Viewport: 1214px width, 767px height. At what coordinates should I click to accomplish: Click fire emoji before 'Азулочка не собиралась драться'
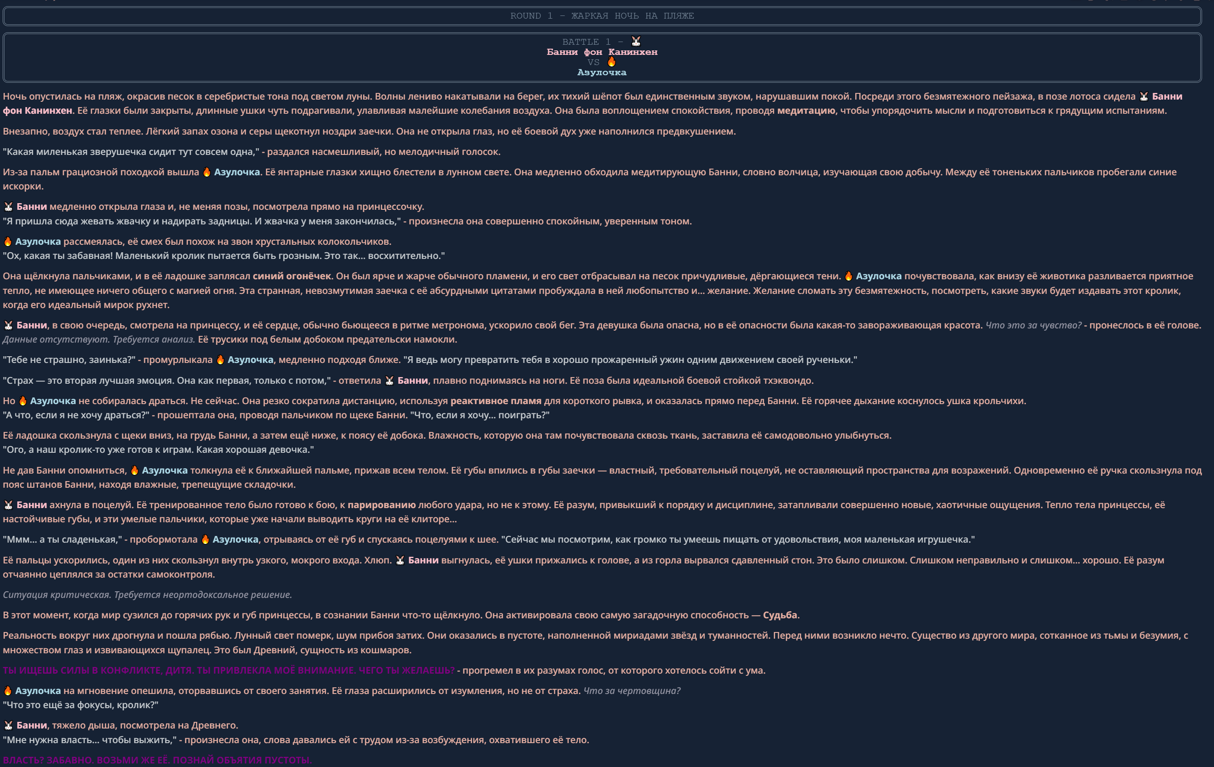click(23, 401)
